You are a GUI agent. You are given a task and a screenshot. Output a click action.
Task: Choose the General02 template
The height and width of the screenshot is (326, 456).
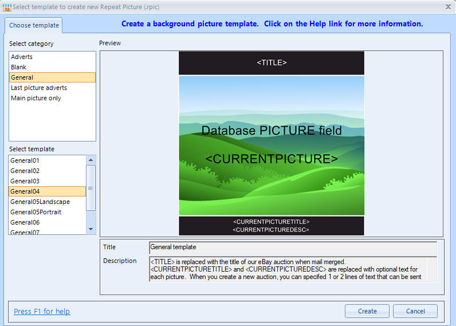48,171
